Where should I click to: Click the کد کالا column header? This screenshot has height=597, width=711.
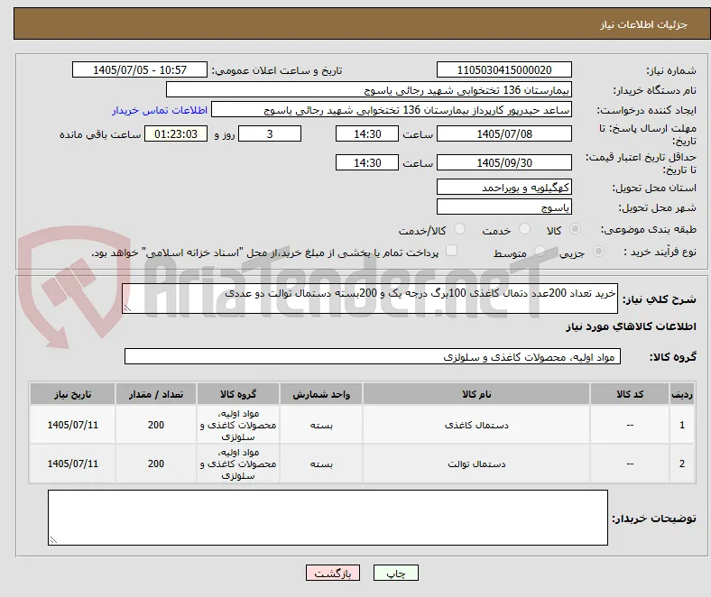[x=630, y=394]
